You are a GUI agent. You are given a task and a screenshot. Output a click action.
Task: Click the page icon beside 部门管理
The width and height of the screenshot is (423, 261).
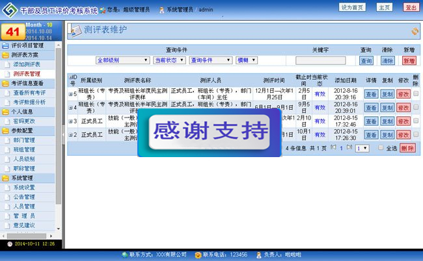[8, 140]
